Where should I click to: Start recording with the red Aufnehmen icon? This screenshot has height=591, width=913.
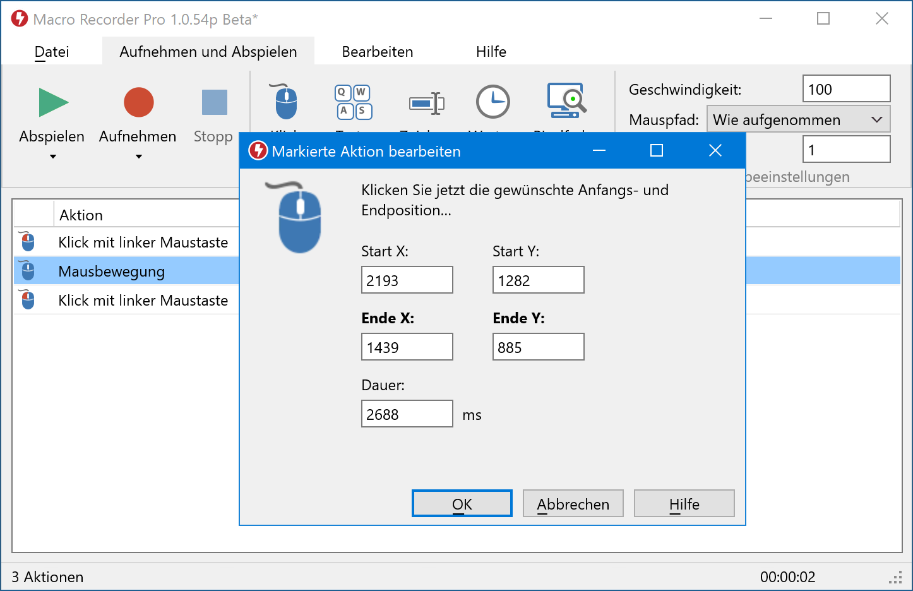pyautogui.click(x=138, y=102)
